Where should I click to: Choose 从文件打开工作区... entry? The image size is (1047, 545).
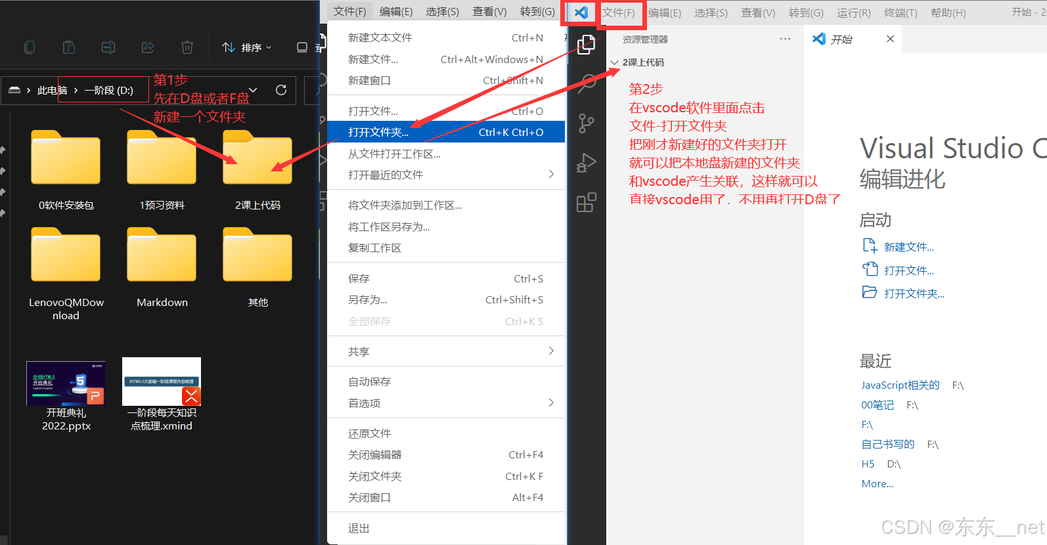[446, 154]
